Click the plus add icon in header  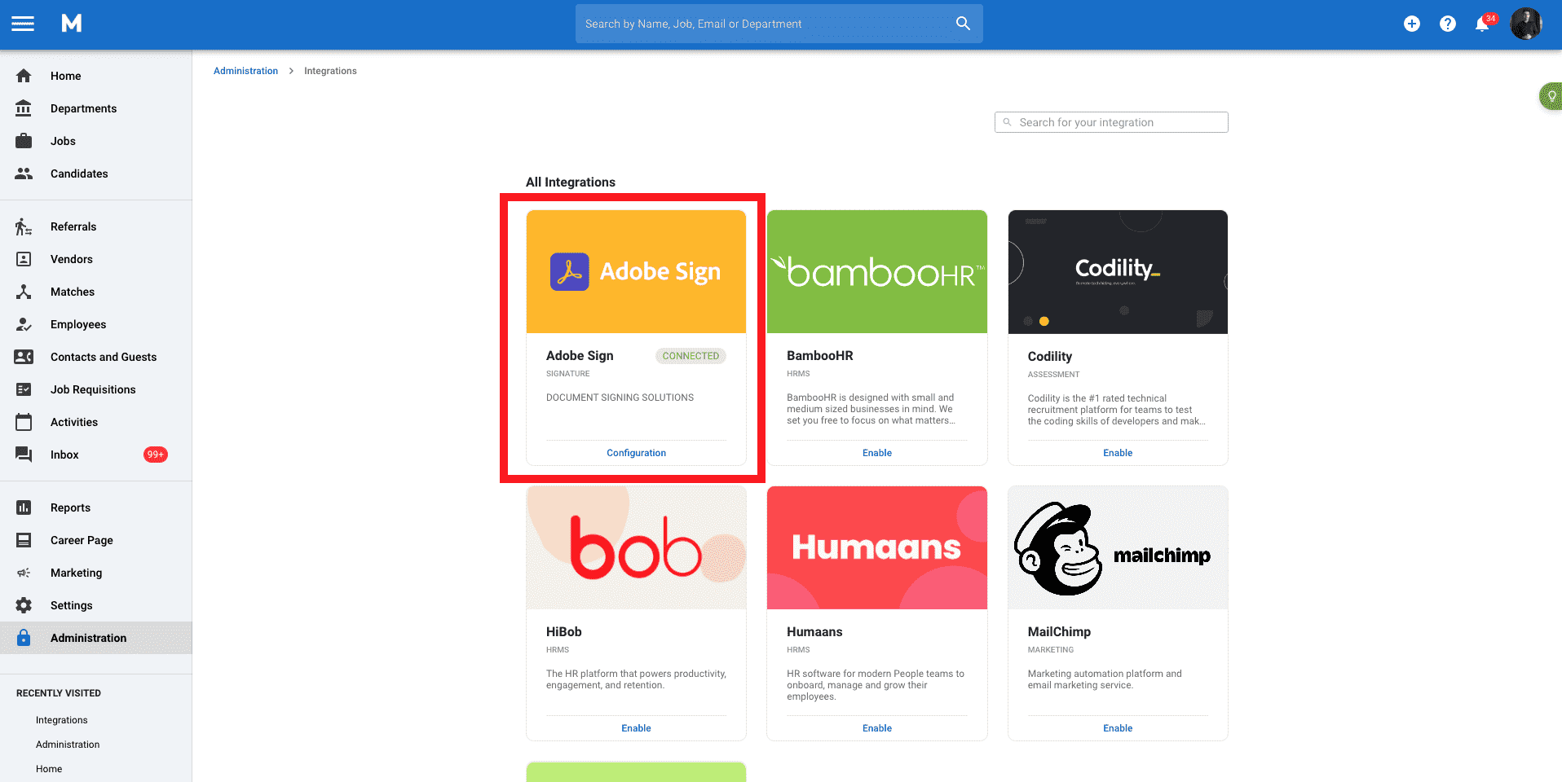pos(1412,24)
